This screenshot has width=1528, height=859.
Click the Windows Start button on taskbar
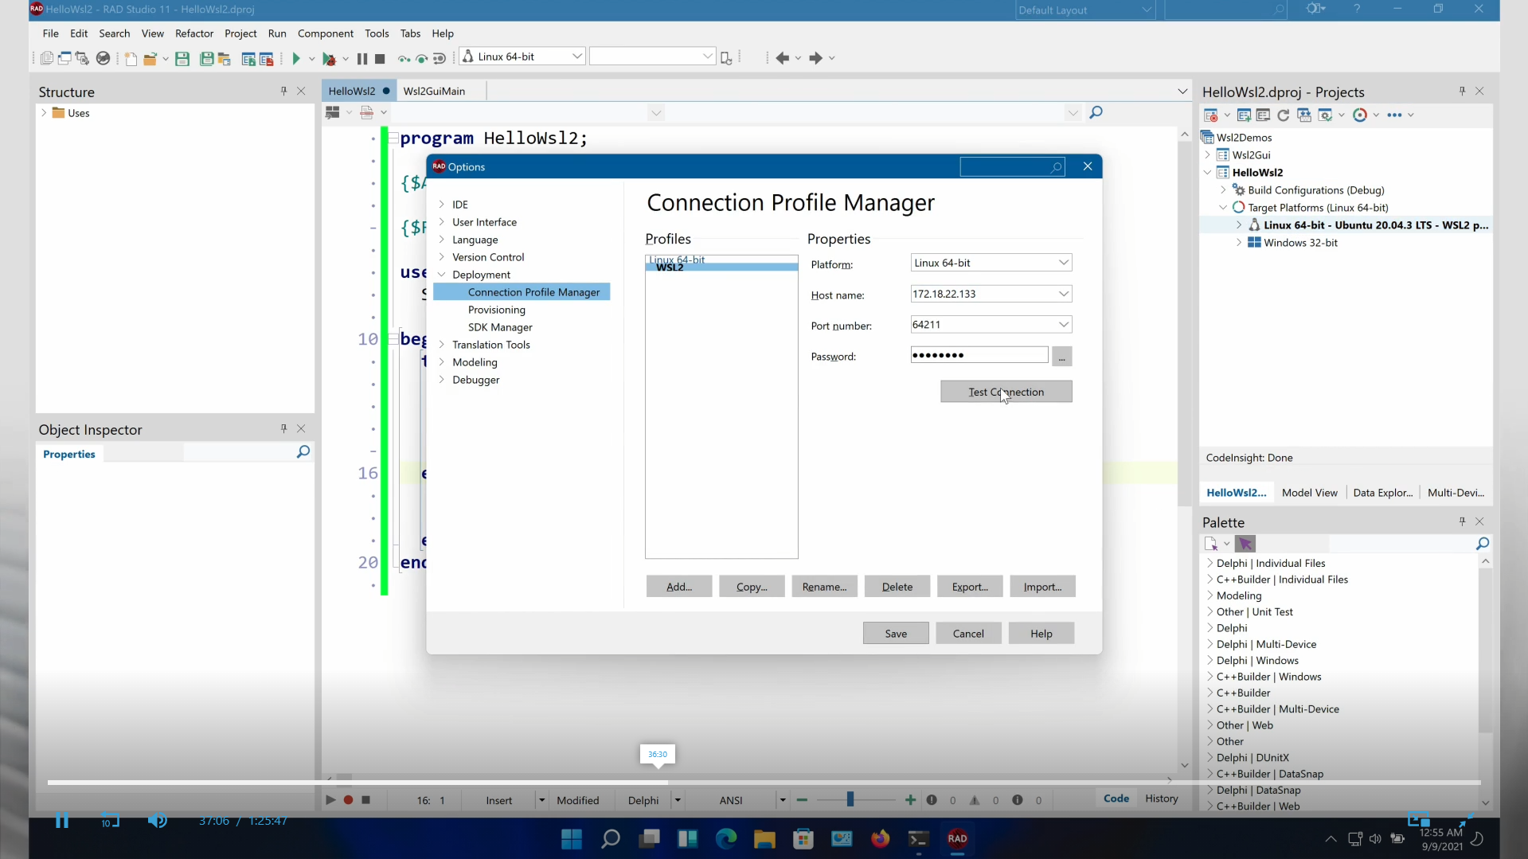pos(572,838)
